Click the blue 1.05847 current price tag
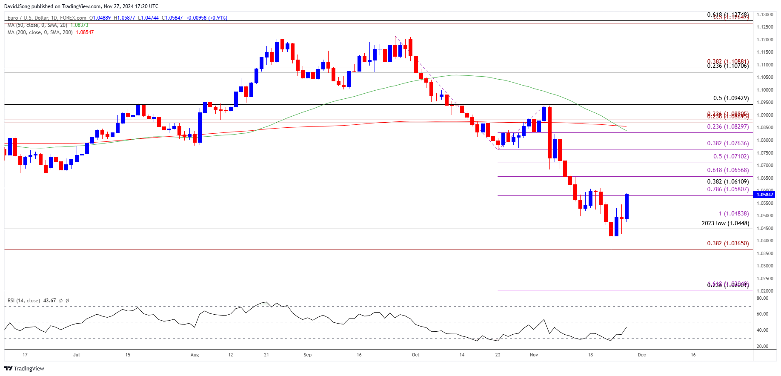The height and width of the screenshot is (376, 781). point(765,195)
